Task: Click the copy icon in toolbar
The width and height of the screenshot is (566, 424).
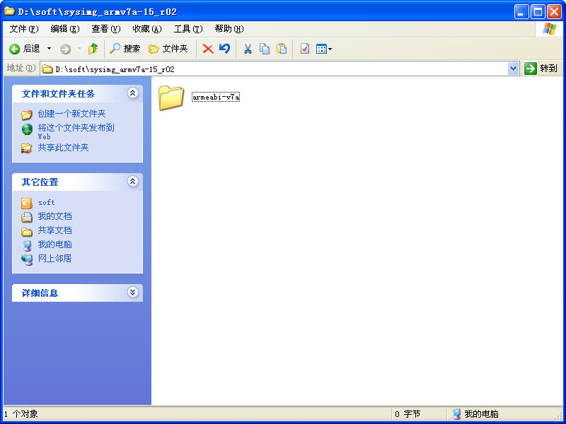Action: point(265,49)
